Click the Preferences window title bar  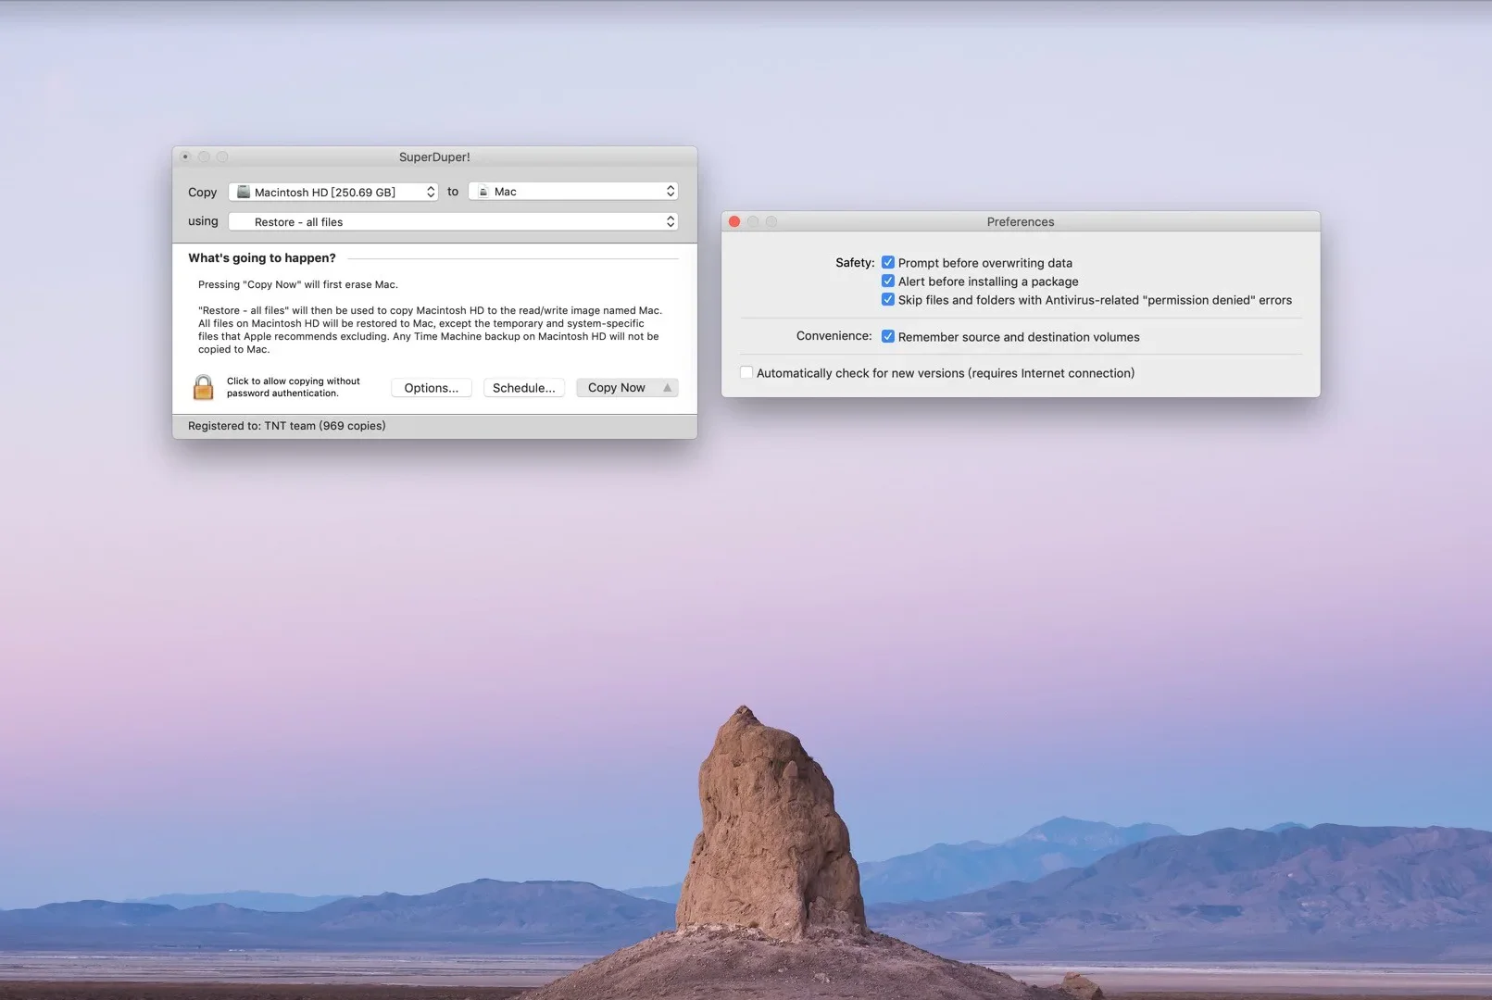click(x=1021, y=222)
